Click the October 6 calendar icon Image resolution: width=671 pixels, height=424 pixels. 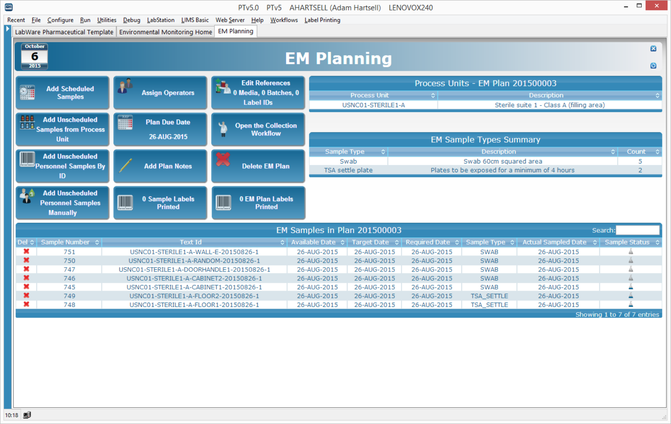point(34,57)
